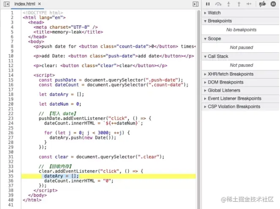Pause script execution

point(208,4)
